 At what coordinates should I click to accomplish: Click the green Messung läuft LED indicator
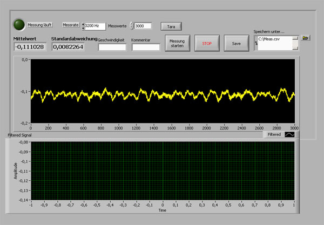pos(19,25)
